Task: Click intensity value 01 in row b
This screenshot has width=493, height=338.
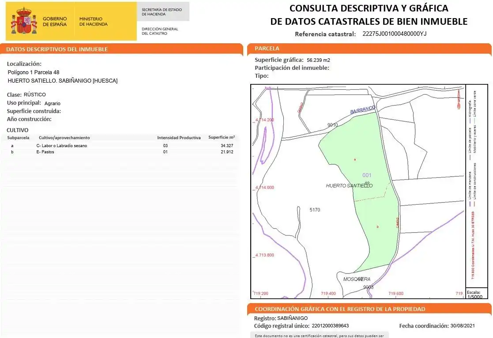Action: click(x=166, y=152)
